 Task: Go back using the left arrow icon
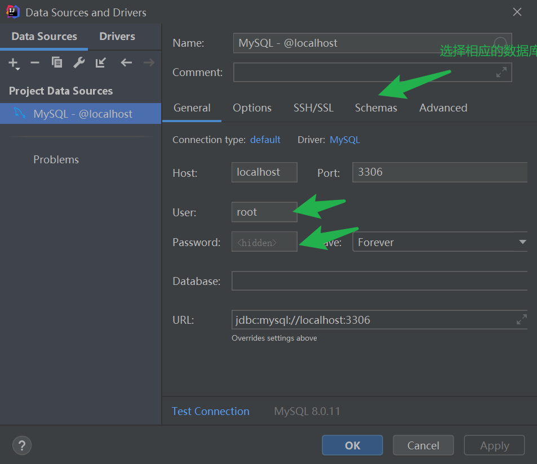click(126, 63)
